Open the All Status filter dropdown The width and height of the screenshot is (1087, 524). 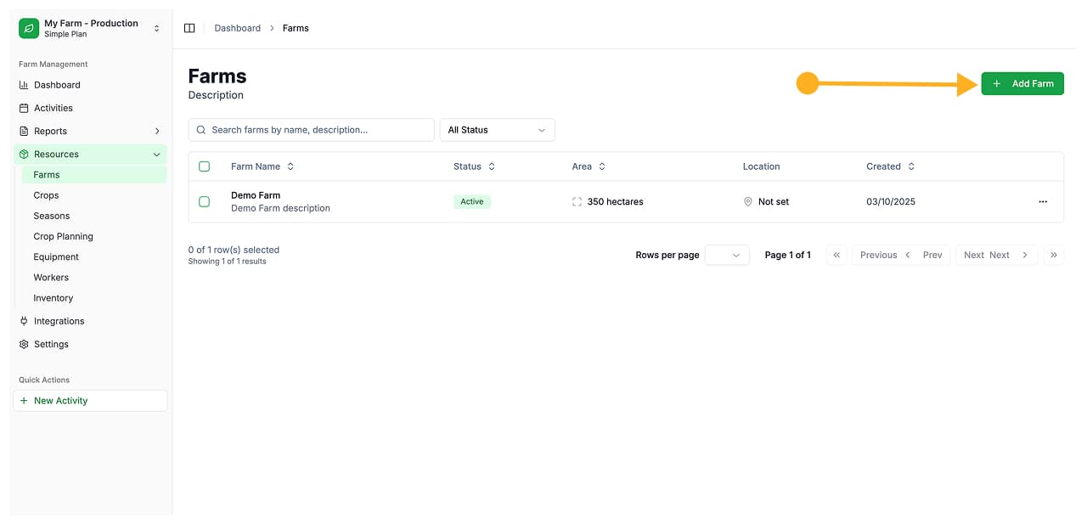tap(497, 129)
